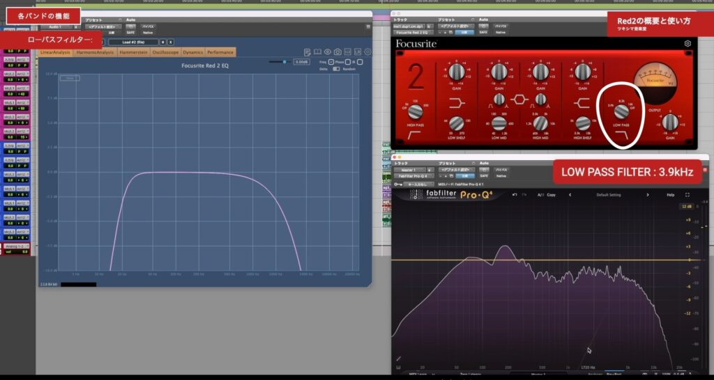
Task: Open the book manual icon in analyzer
Action: 317,52
